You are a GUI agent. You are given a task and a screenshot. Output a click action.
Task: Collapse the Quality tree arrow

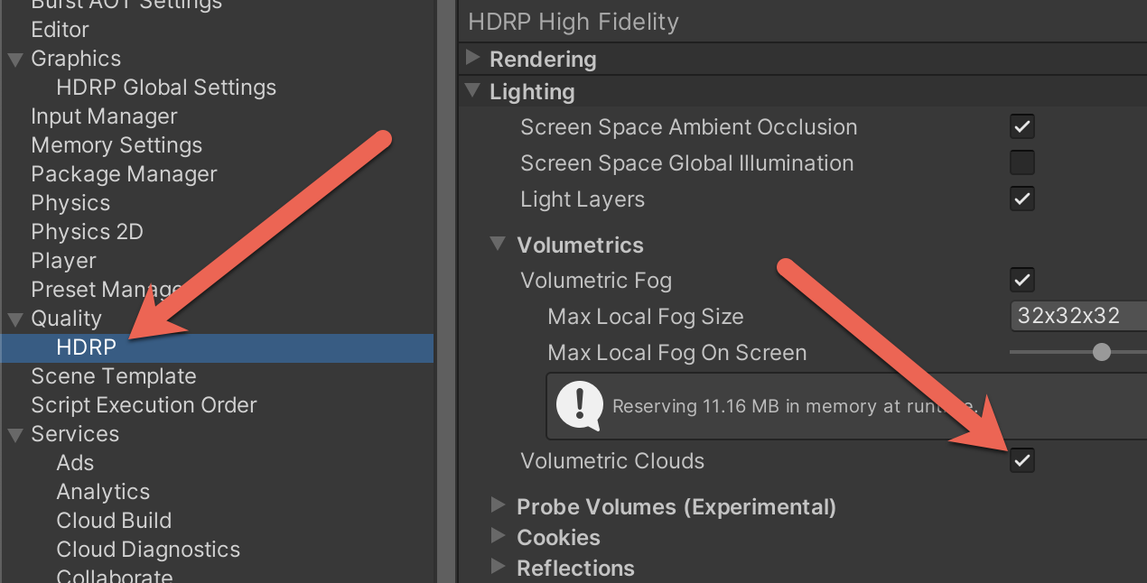pos(15,319)
